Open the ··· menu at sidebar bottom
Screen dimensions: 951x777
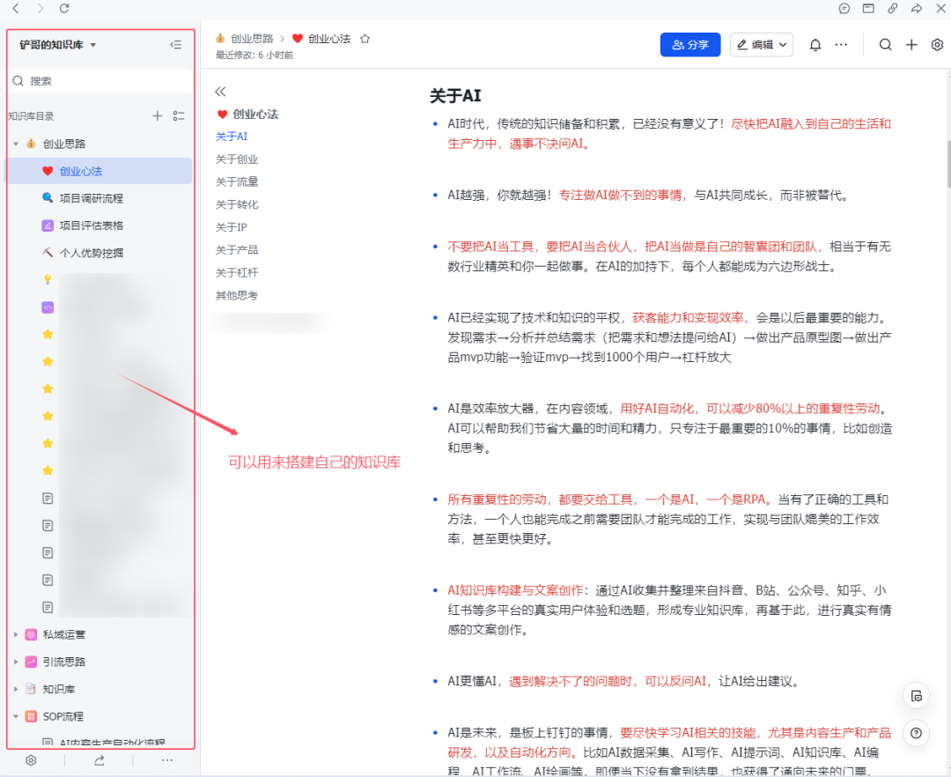click(x=166, y=760)
